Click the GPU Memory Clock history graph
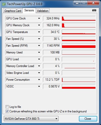Screen dimensions: 101x125 tap(79, 25)
